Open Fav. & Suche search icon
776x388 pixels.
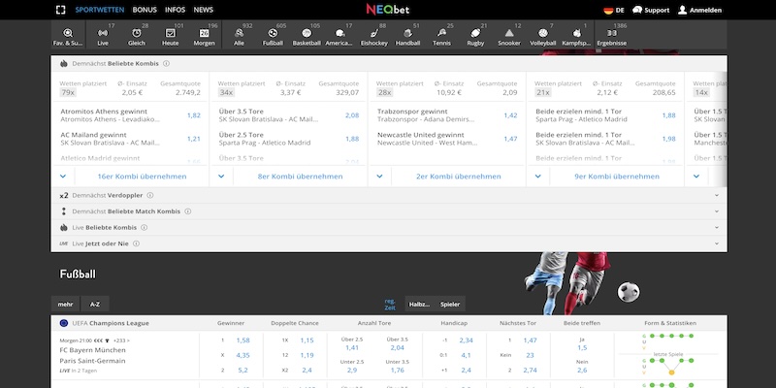pyautogui.click(x=68, y=33)
